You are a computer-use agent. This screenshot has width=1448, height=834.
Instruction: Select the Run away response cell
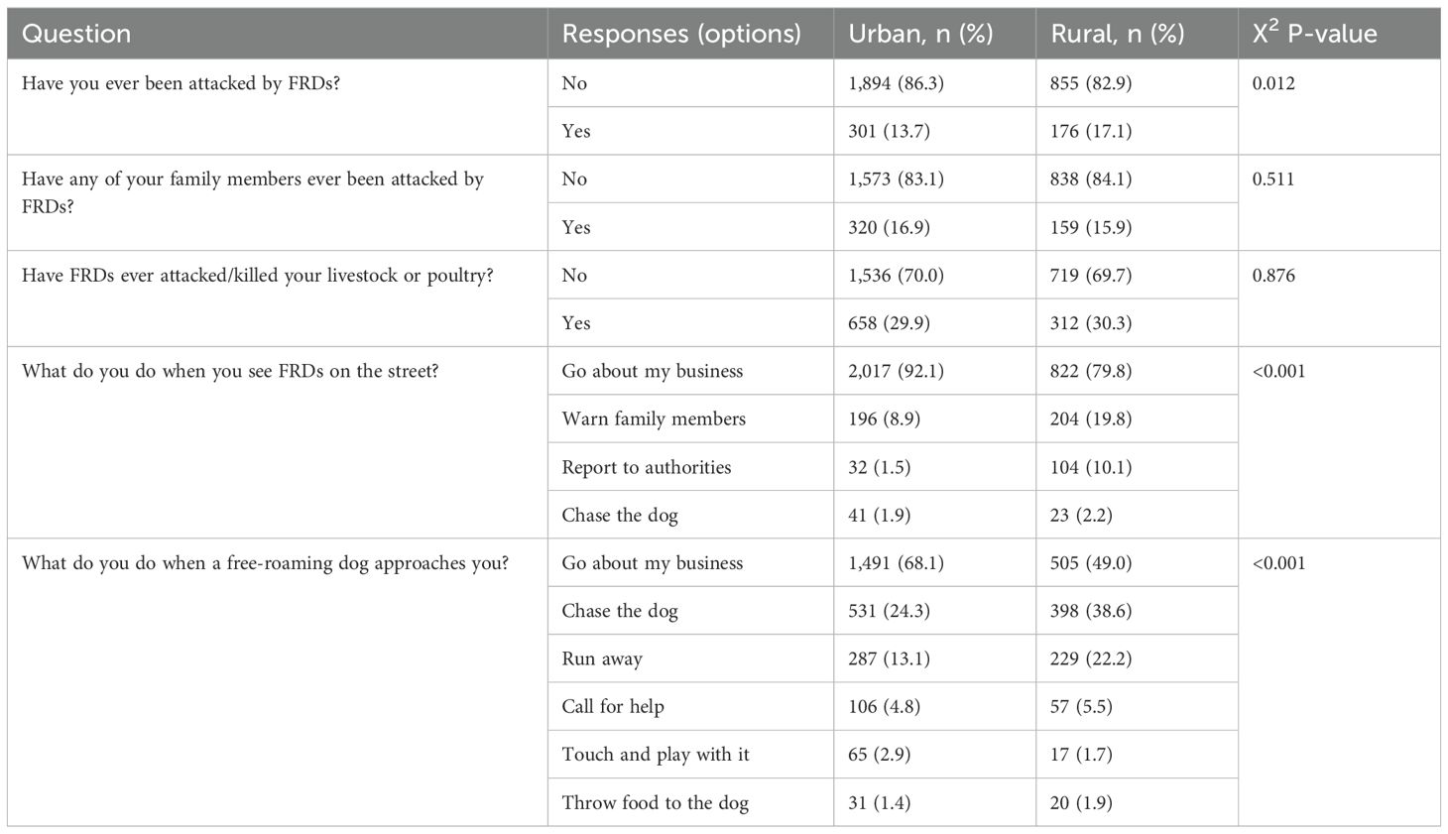(x=602, y=659)
